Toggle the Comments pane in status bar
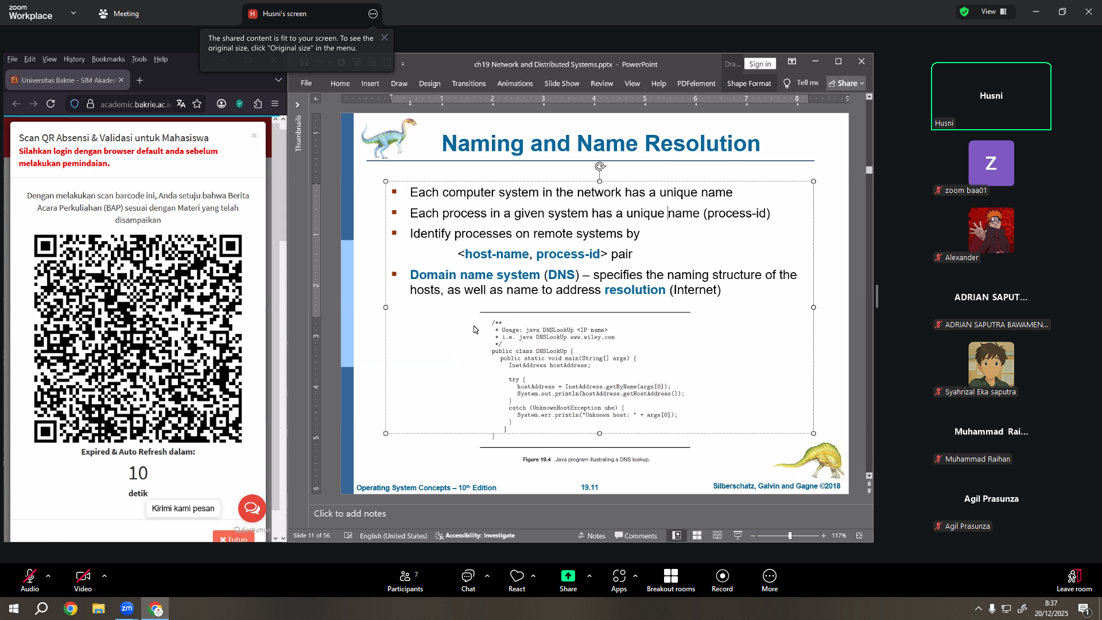The image size is (1102, 620). tap(636, 536)
